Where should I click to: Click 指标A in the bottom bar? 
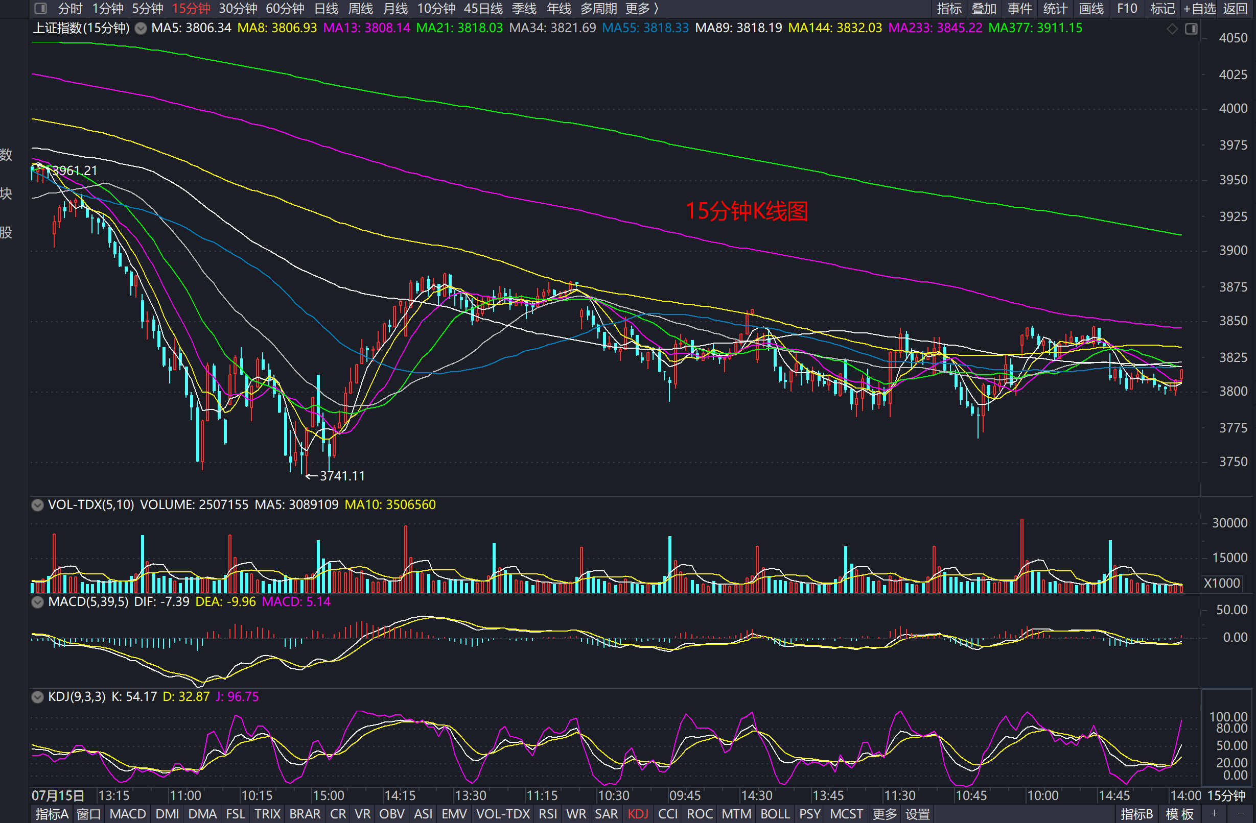click(52, 814)
